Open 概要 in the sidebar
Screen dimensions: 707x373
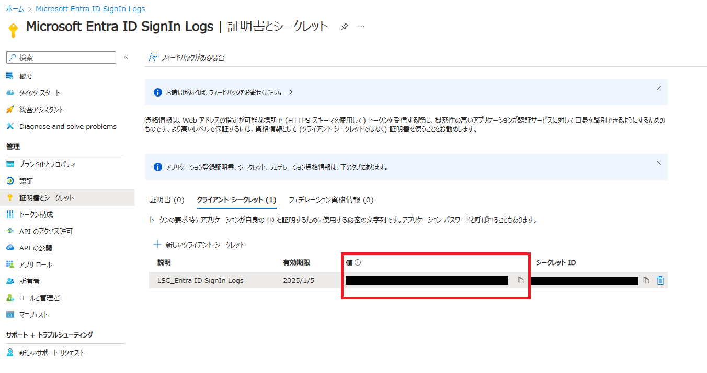[x=26, y=76]
